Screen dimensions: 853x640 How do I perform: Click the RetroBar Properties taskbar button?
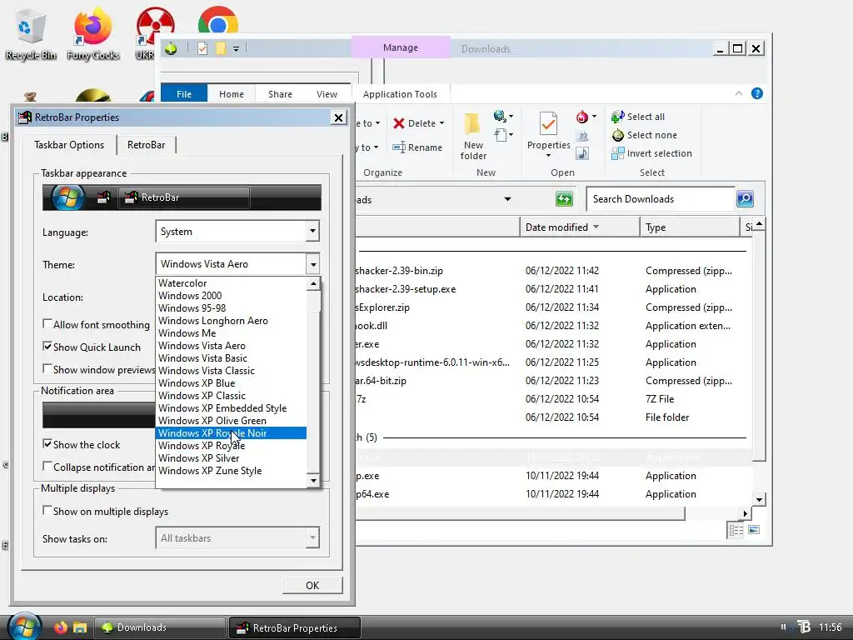pyautogui.click(x=294, y=627)
